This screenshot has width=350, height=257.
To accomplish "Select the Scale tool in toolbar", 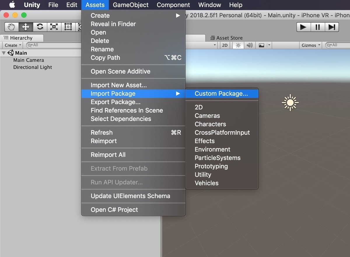I will pyautogui.click(x=54, y=27).
